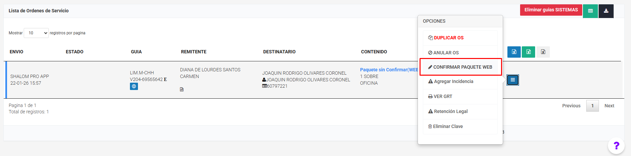Click the gray Excel export icon
Viewport: 631px width, 156px height.
[x=543, y=52]
